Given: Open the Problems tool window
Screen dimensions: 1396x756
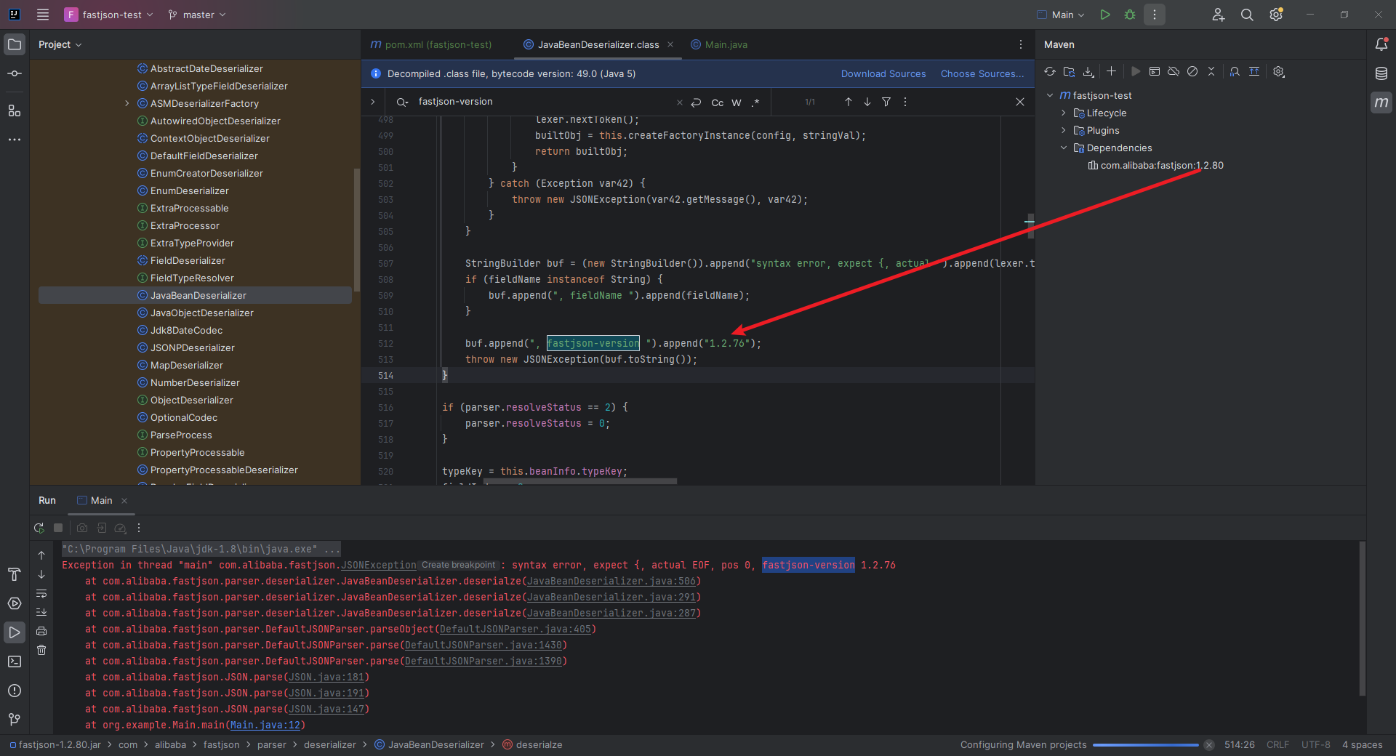Looking at the screenshot, I should click(15, 691).
